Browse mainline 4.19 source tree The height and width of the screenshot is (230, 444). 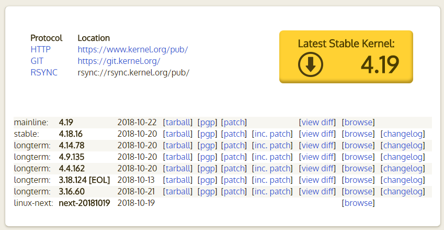[x=358, y=123]
